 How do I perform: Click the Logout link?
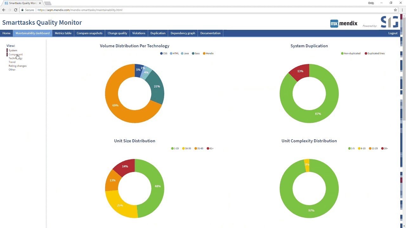(393, 33)
